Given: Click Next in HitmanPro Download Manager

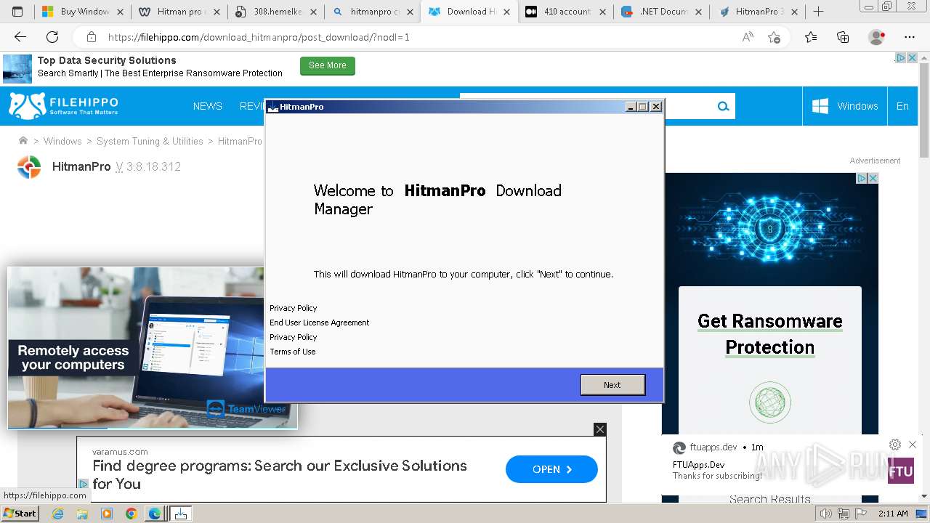Looking at the screenshot, I should tap(612, 385).
